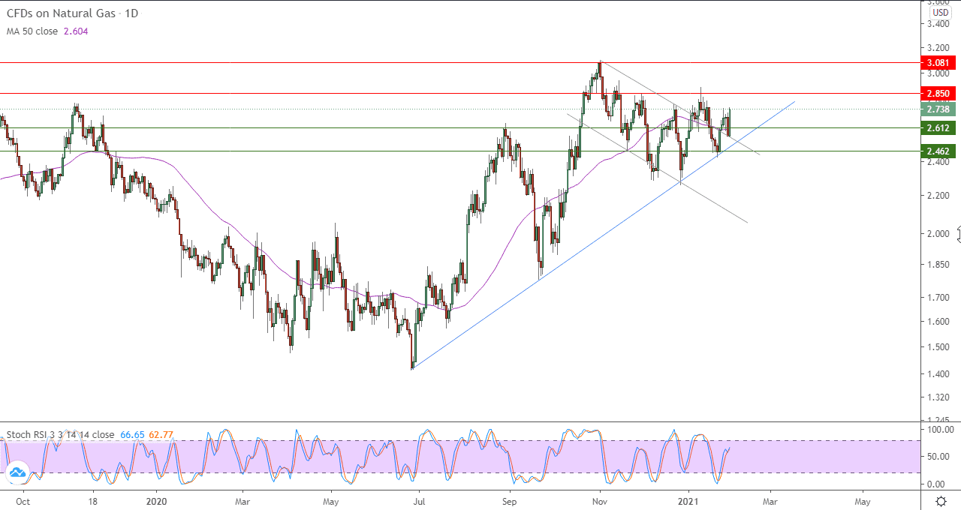Click the Stoch RSI value 62.77
Viewport: 961px width, 510px height.
pos(161,434)
